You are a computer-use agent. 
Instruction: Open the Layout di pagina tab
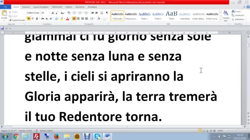pos(41,7)
